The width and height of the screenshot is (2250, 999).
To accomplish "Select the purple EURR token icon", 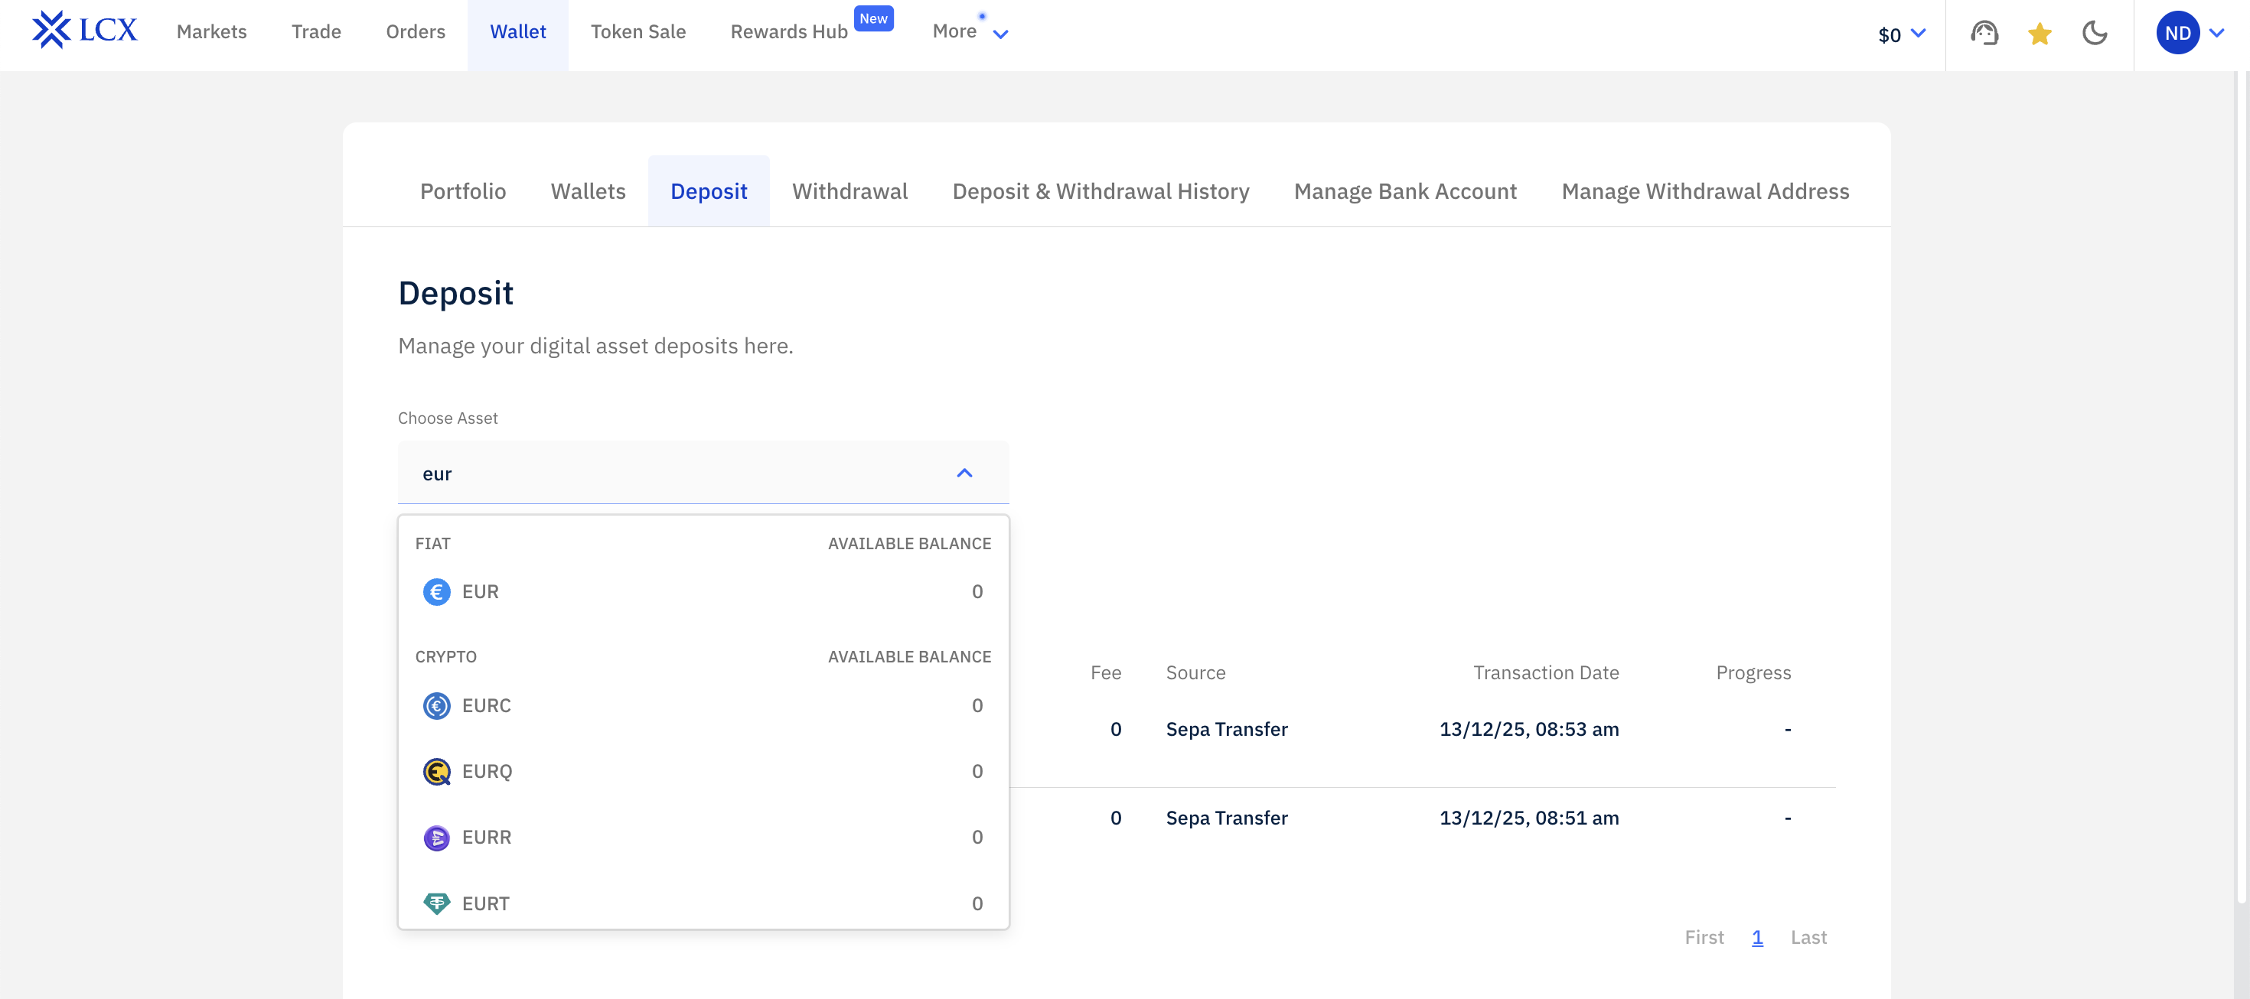I will click(x=436, y=838).
